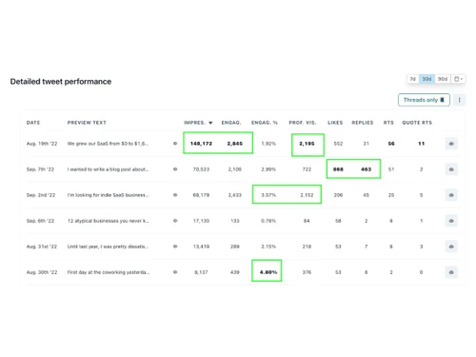
Task: Open tweet 'First day at the coworking yesterda...'
Action: [109, 272]
